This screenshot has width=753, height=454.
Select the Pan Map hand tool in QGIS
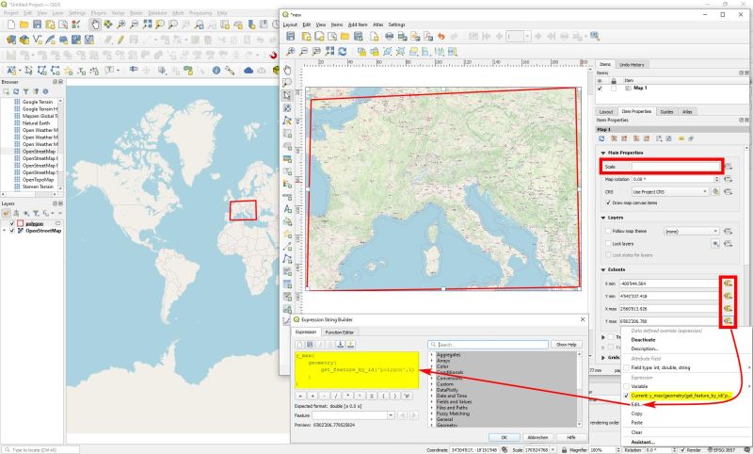pyautogui.click(x=95, y=24)
